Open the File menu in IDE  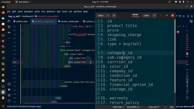[9, 12]
